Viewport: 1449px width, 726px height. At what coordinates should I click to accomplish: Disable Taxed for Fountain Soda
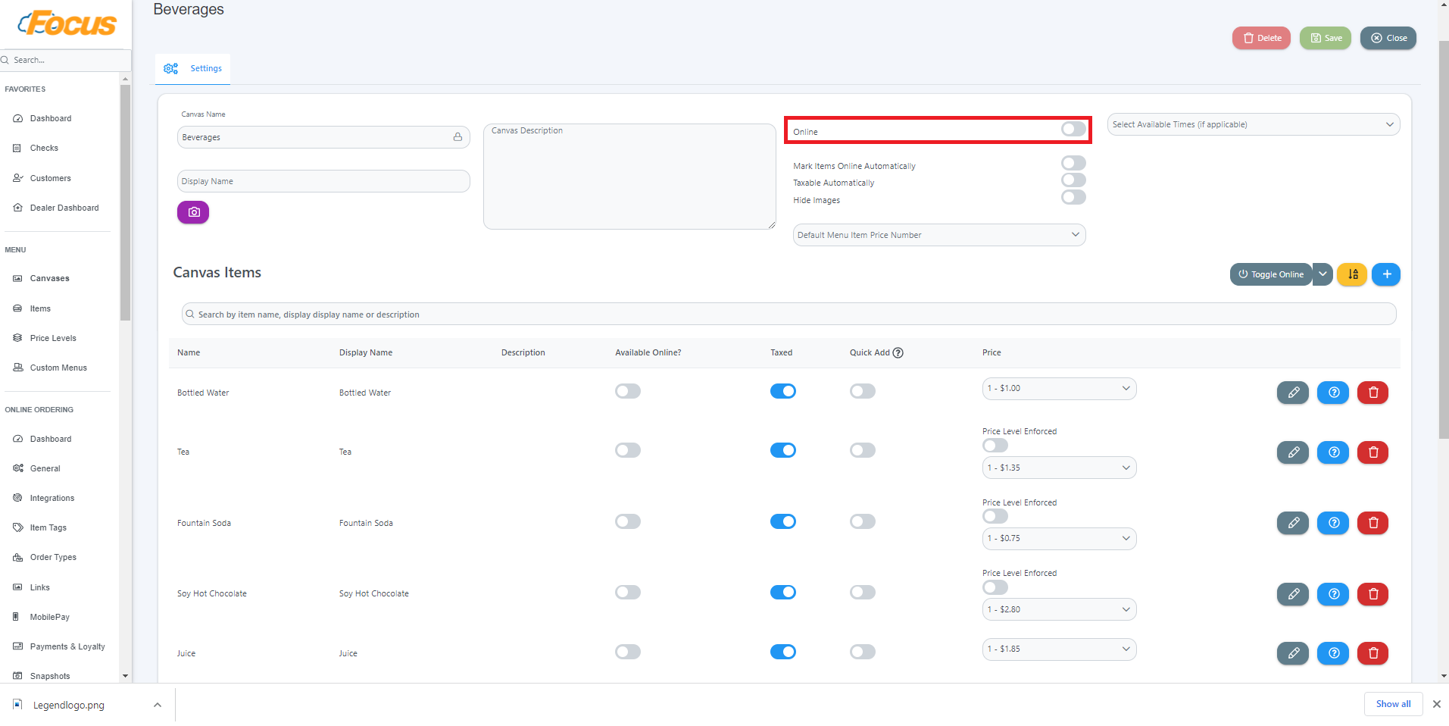coord(782,521)
